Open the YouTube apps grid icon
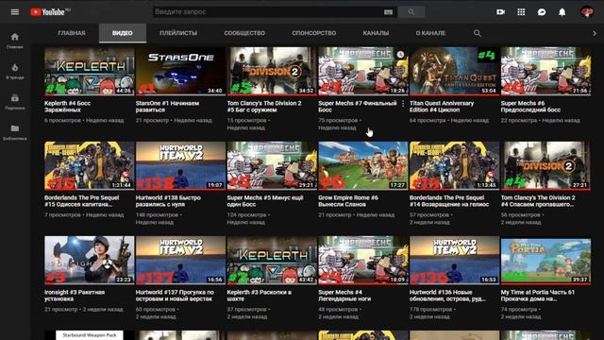 coord(521,12)
